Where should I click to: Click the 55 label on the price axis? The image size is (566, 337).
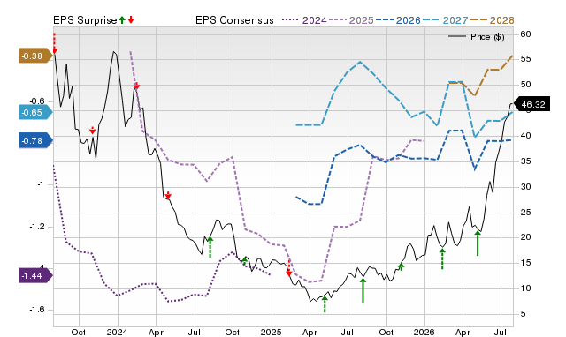(x=525, y=59)
